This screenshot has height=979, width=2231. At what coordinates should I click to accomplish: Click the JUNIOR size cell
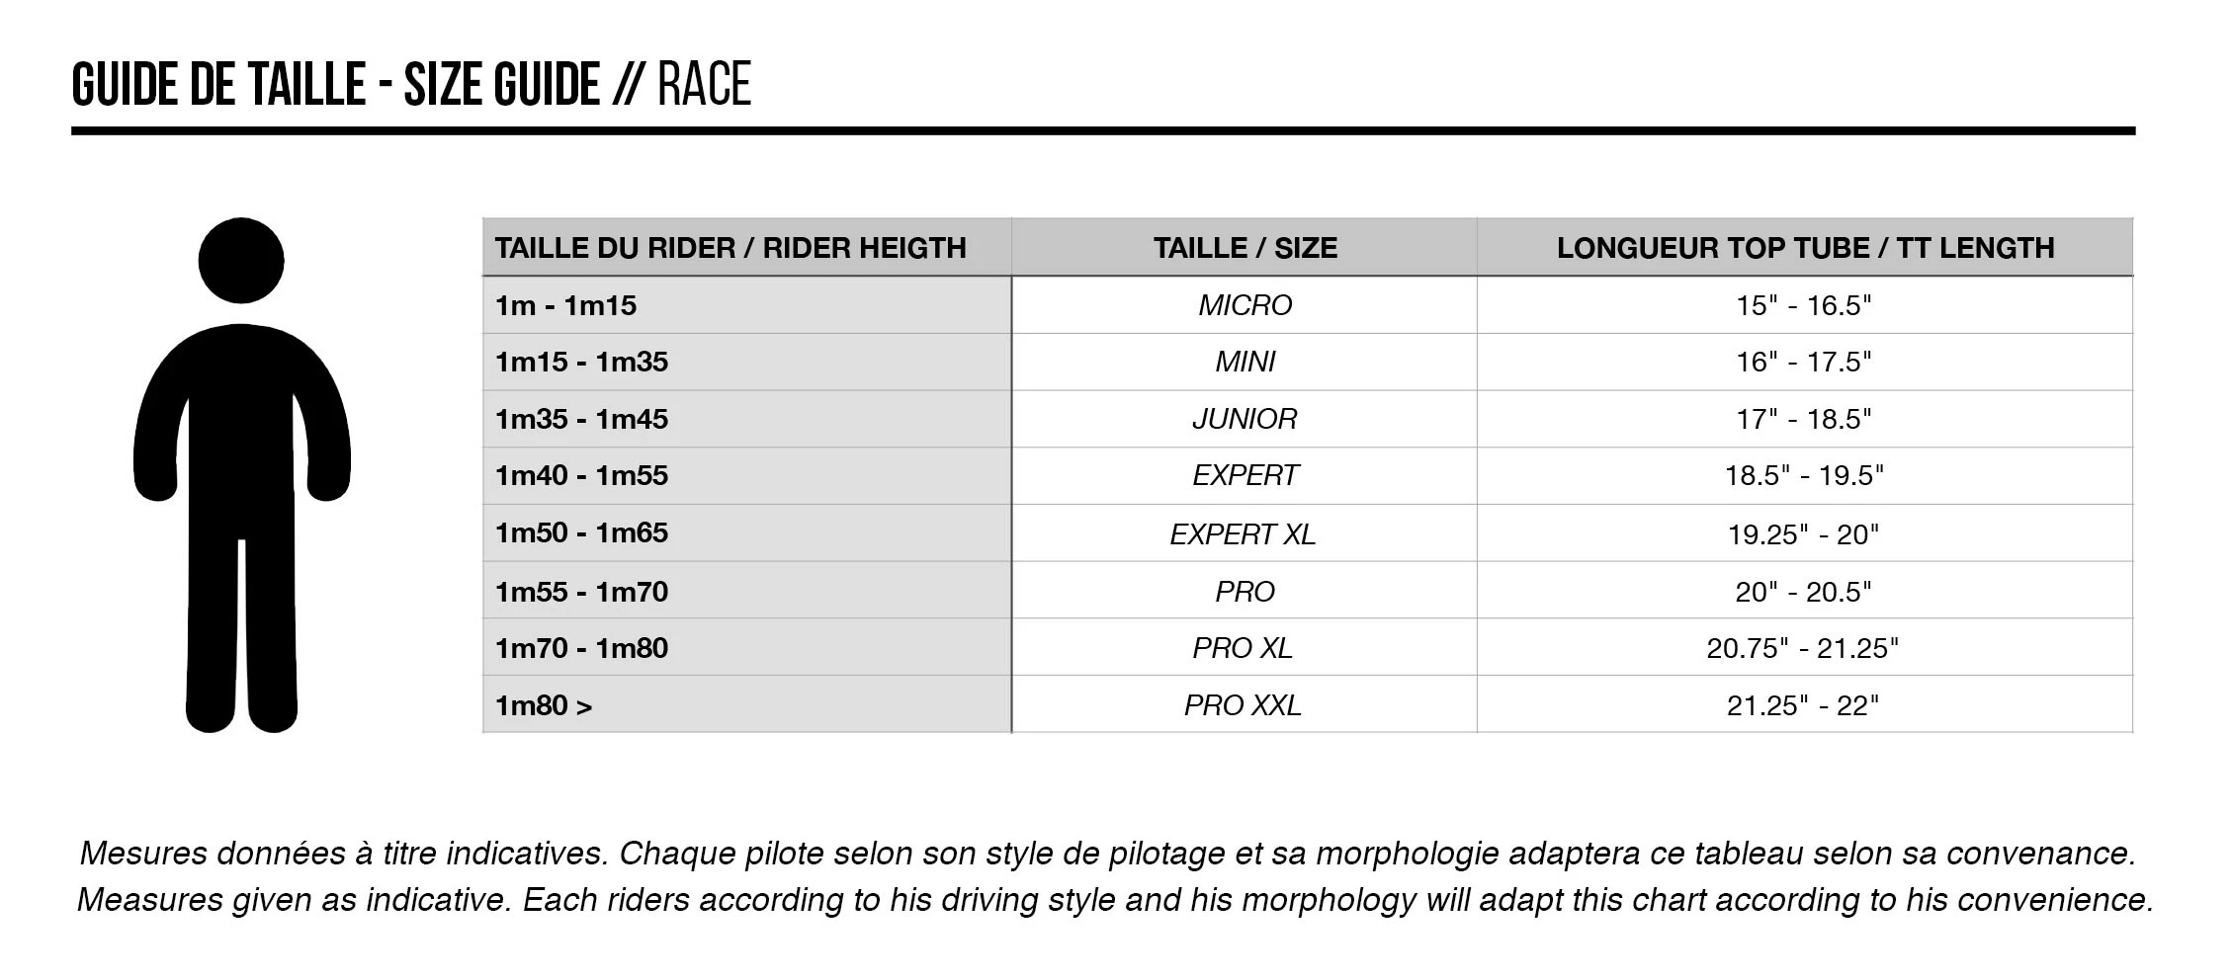click(1244, 419)
